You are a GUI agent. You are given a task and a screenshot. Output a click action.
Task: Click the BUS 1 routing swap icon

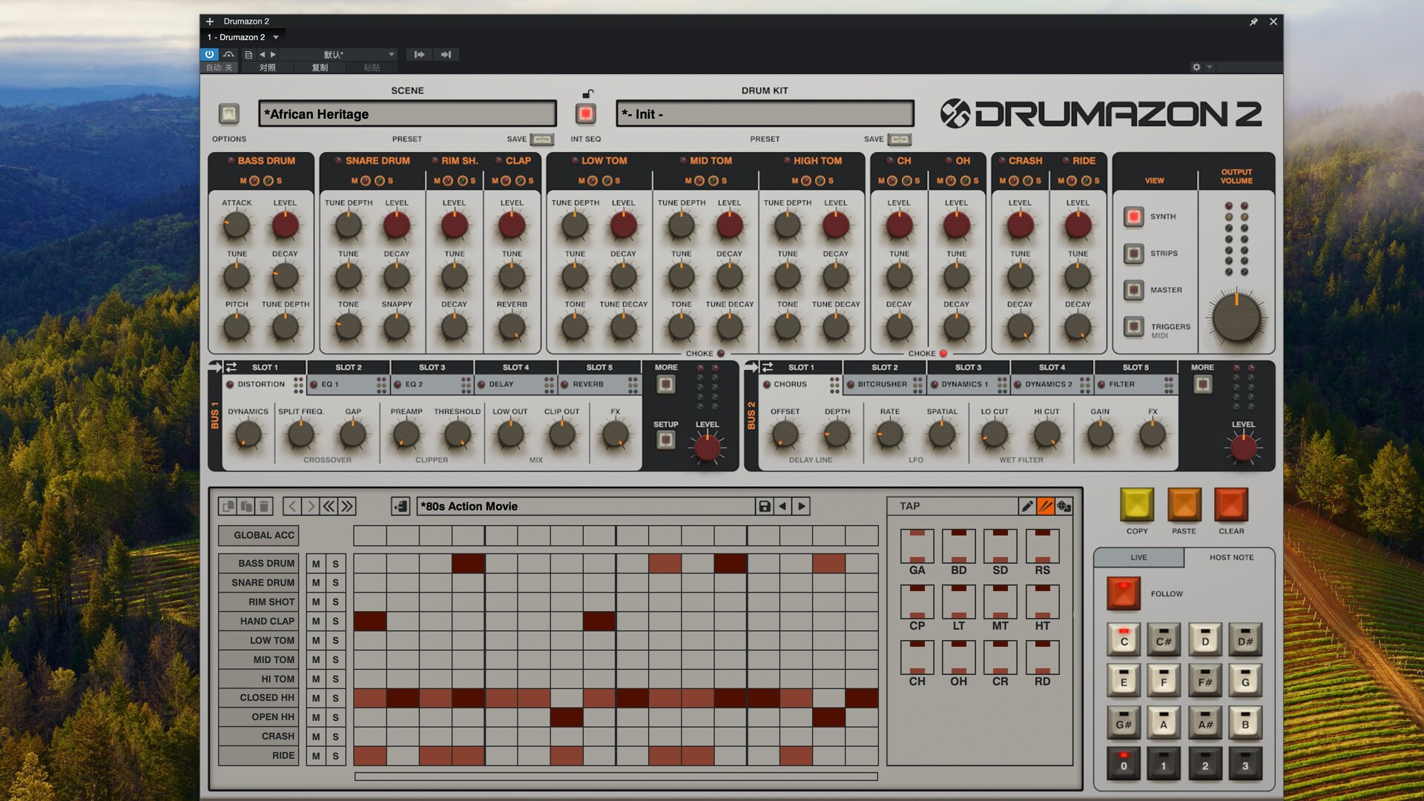(x=231, y=367)
